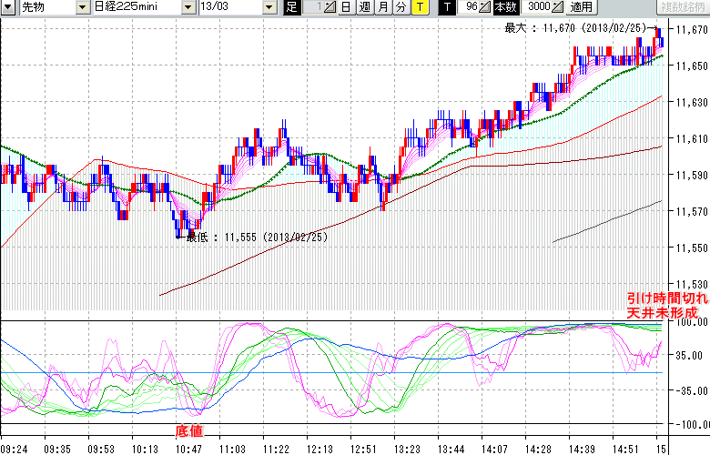This screenshot has width=710, height=455.
Task: Click the 本数 bar count label
Action: click(x=504, y=7)
